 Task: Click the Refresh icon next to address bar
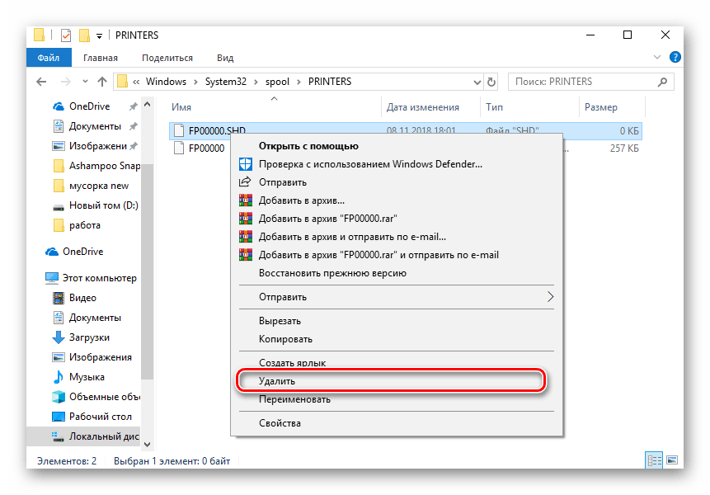(492, 82)
